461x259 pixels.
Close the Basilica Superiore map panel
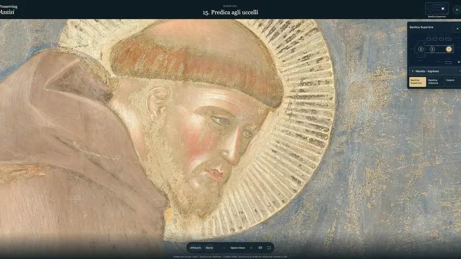(x=457, y=28)
